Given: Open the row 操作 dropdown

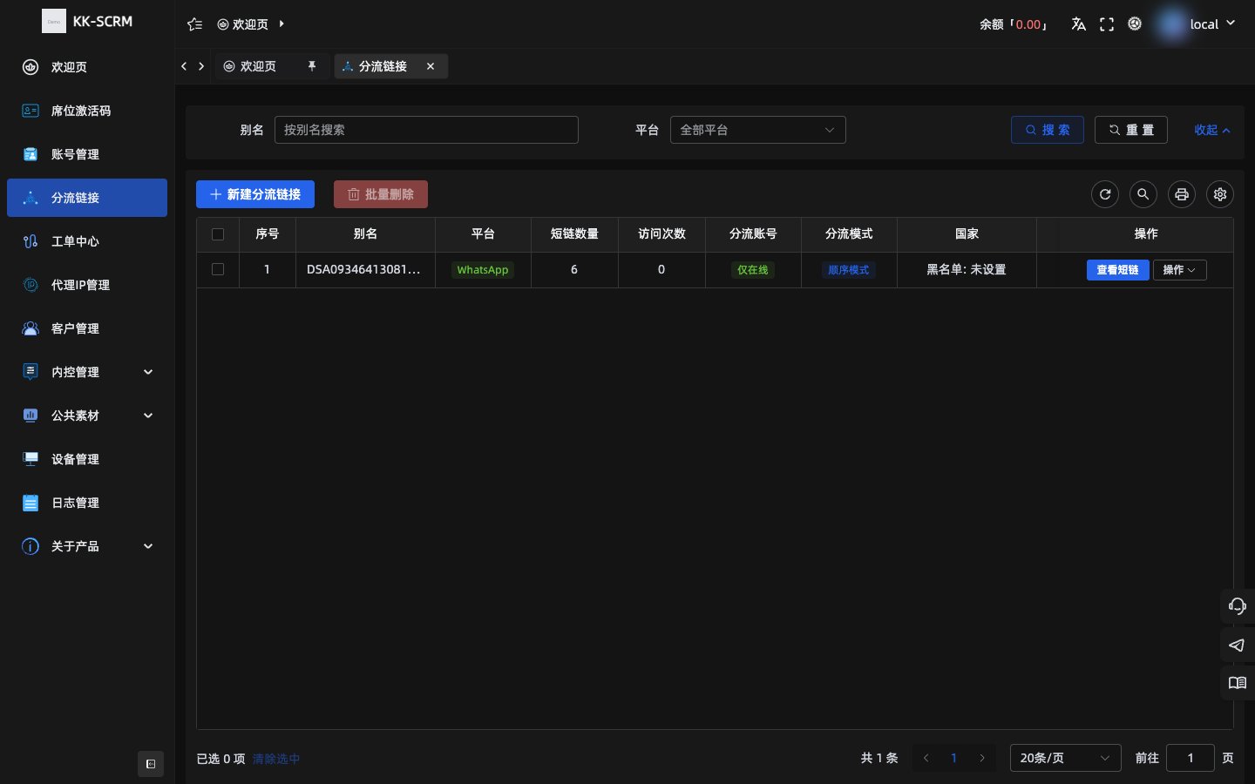Looking at the screenshot, I should click(x=1180, y=270).
